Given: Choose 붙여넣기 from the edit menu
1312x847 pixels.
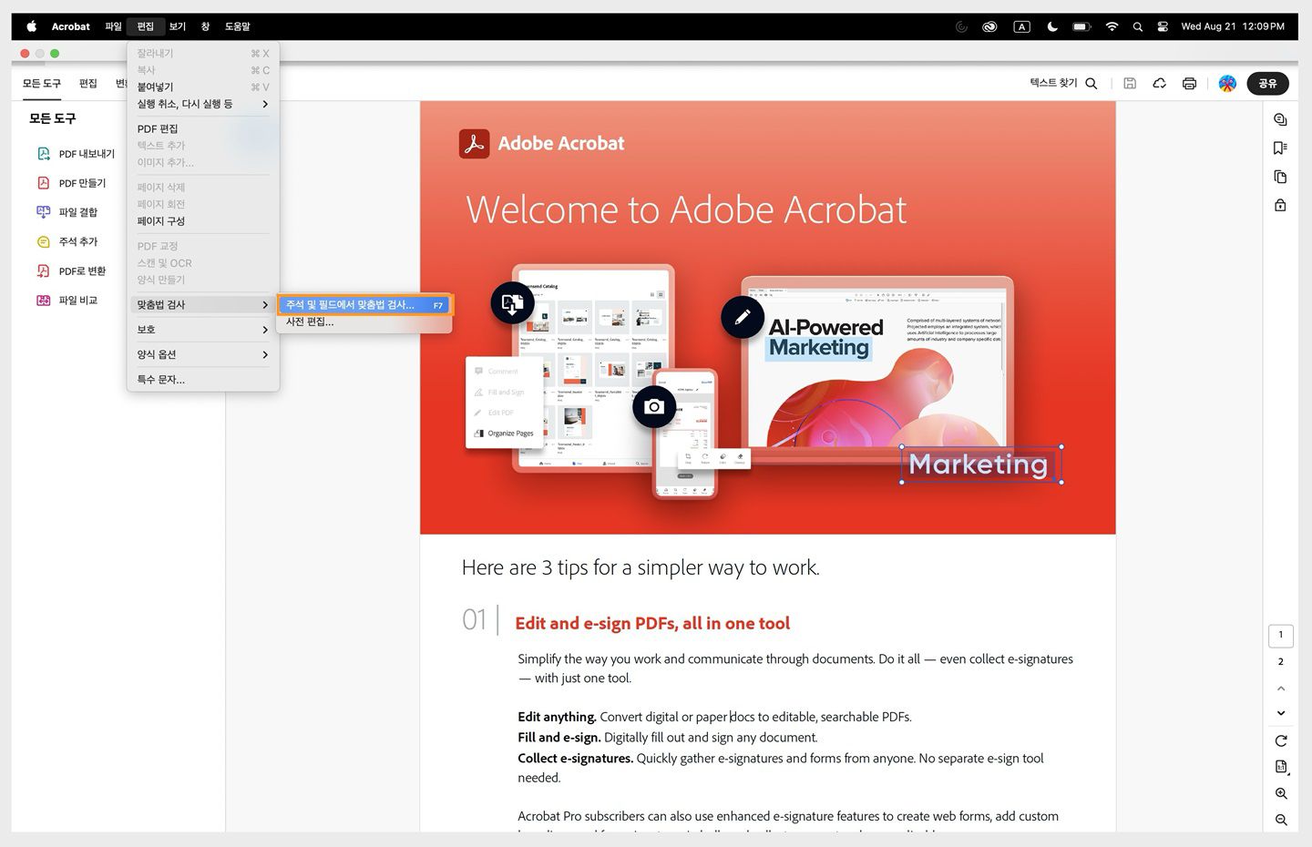Looking at the screenshot, I should tap(203, 87).
